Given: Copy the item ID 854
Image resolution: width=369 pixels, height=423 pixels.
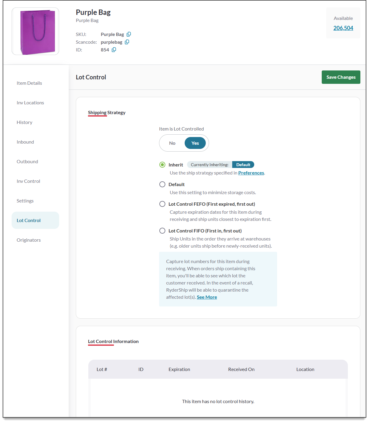Looking at the screenshot, I should point(113,49).
